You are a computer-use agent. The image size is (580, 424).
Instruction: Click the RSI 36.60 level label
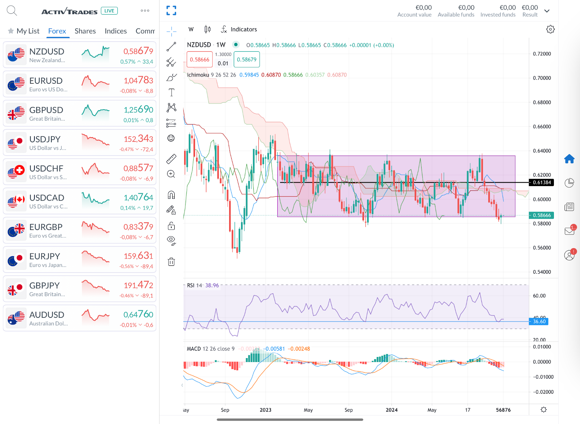[x=539, y=322]
